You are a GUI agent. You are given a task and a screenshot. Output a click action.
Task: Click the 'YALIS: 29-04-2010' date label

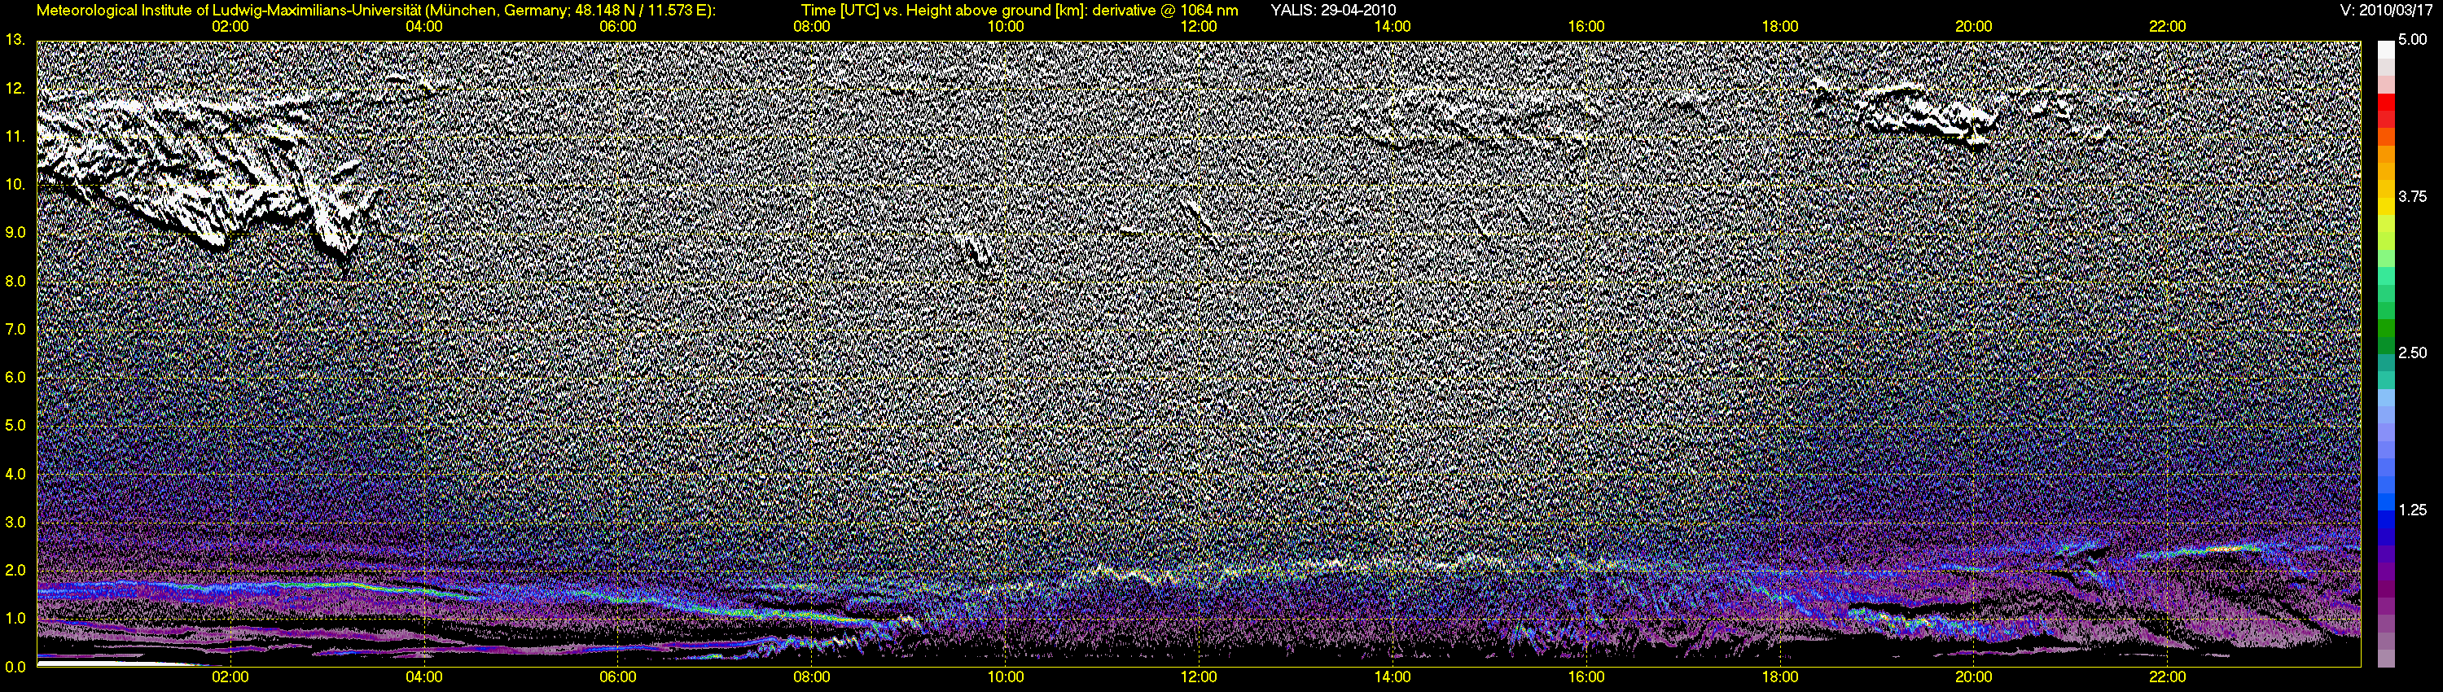tap(1332, 11)
